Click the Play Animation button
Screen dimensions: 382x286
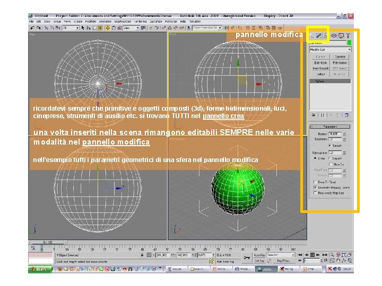pyautogui.click(x=312, y=255)
